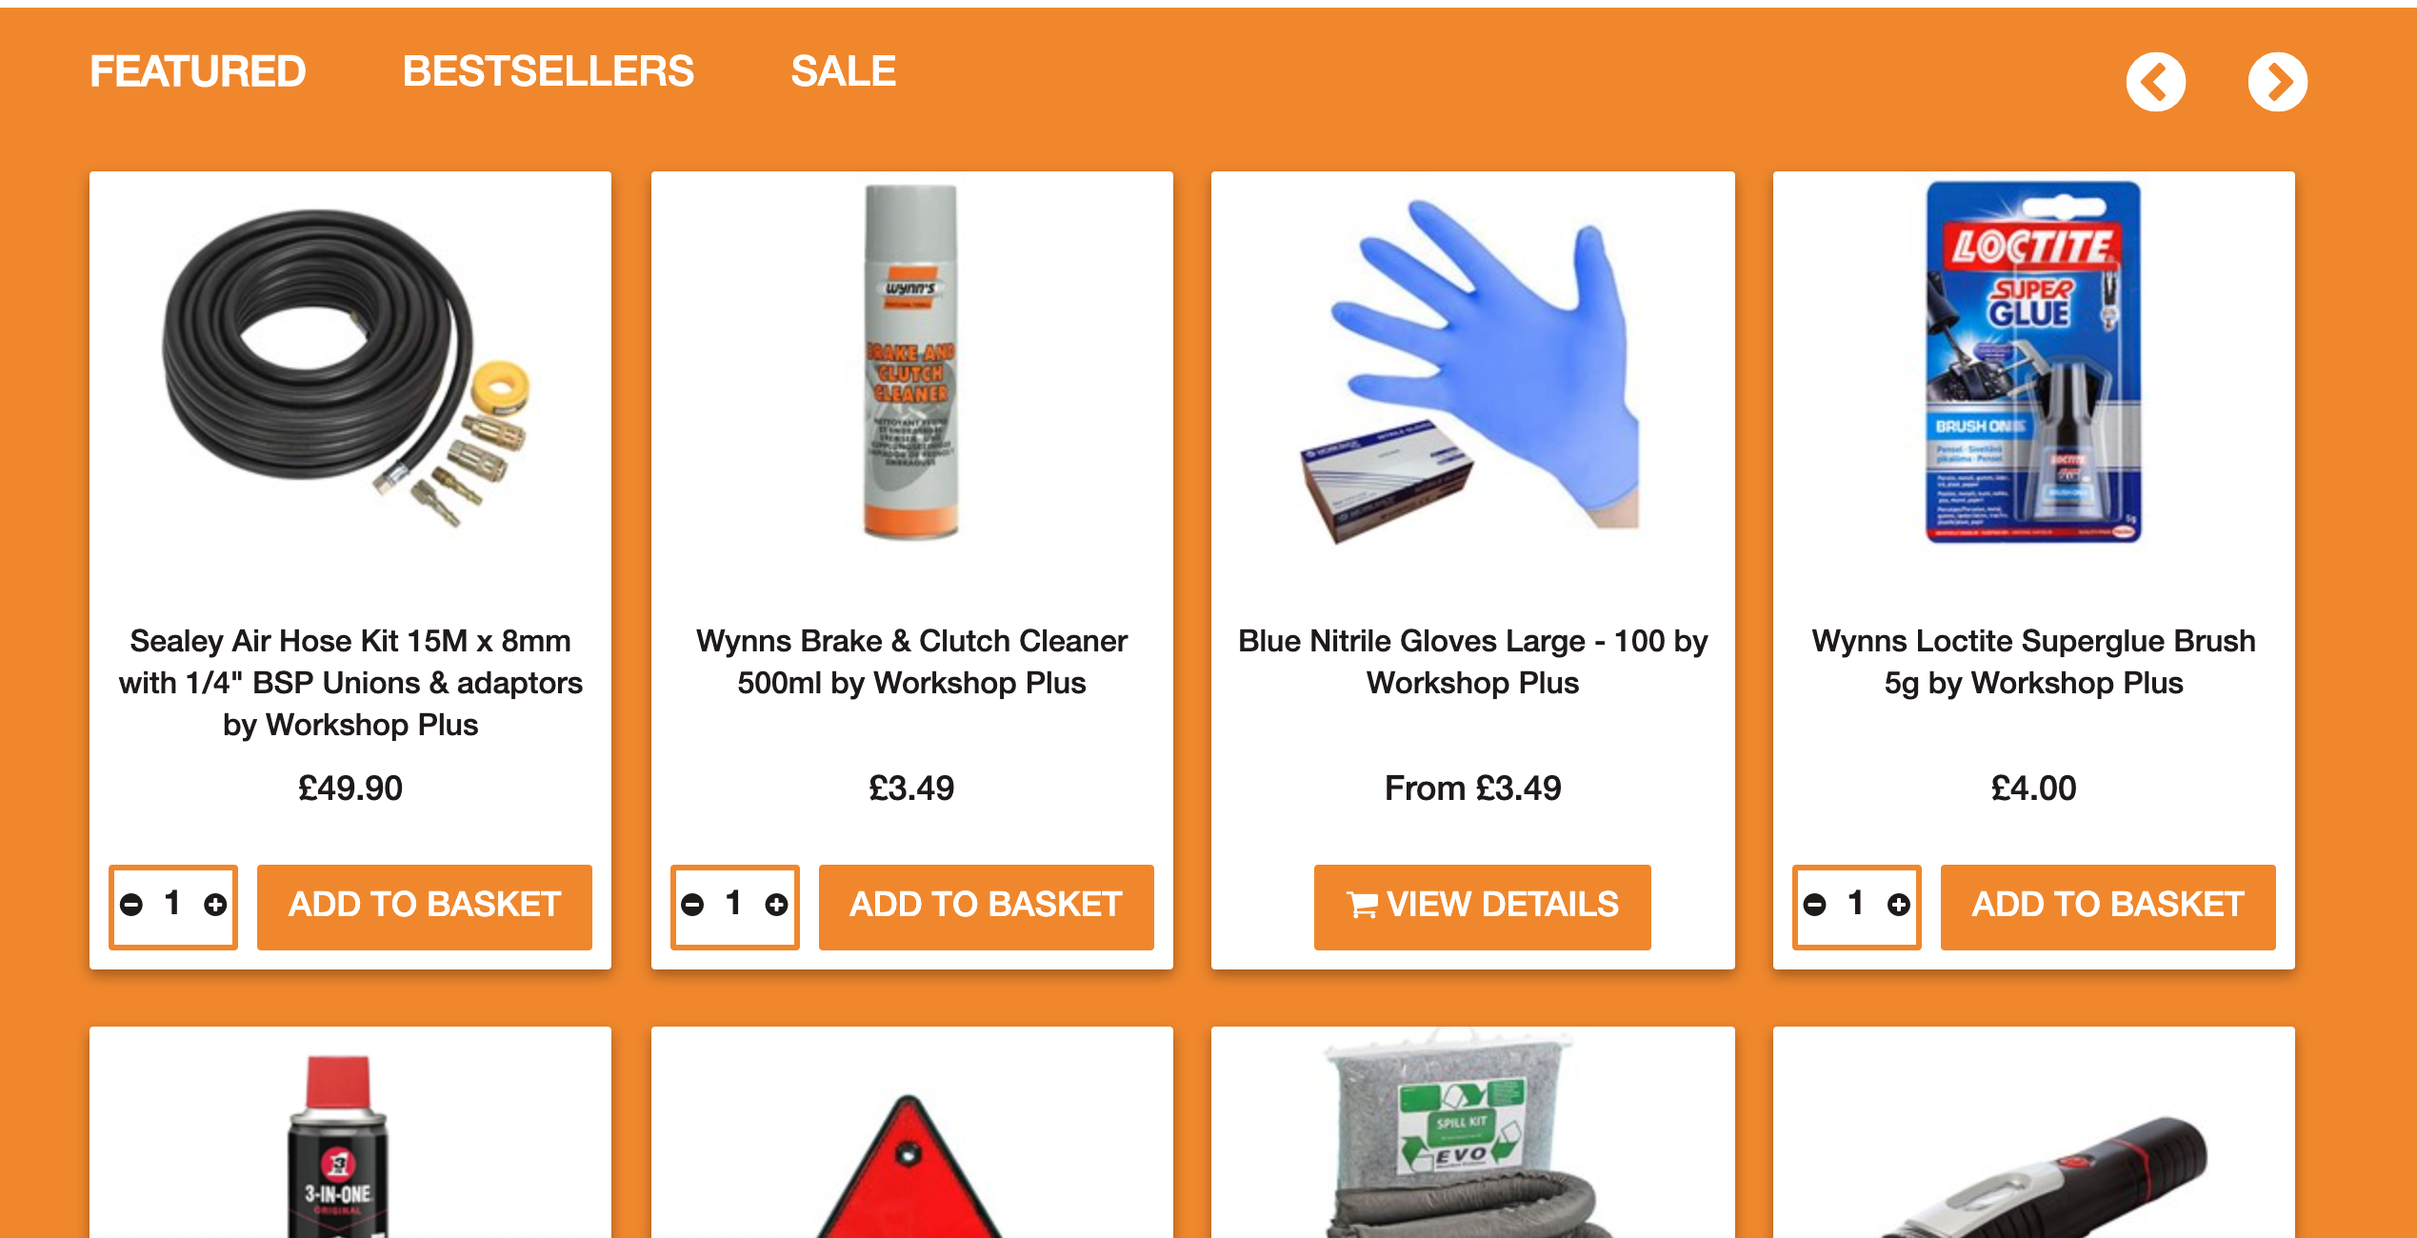Decrease quantity for Loctite Superglue Brush
The image size is (2417, 1238).
[x=1814, y=905]
